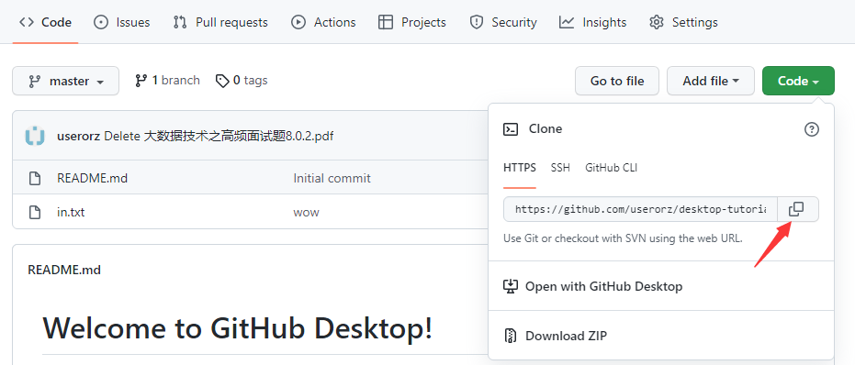The width and height of the screenshot is (855, 365).
Task: Click the Clone terminal icon
Action: click(511, 129)
